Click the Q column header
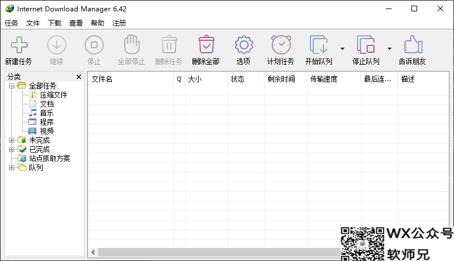The width and height of the screenshot is (454, 261). pos(179,79)
